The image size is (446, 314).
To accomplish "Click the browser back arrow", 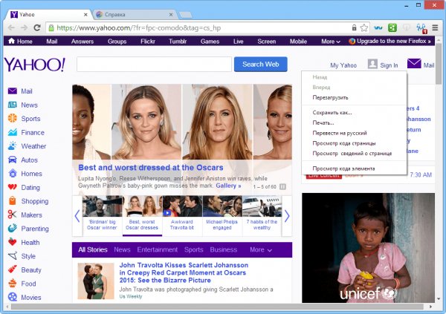I will pyautogui.click(x=11, y=27).
